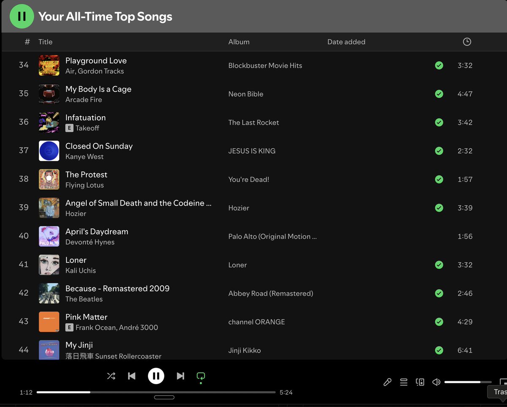Open artist link Arcade Fire
This screenshot has height=407, width=507.
pos(84,100)
